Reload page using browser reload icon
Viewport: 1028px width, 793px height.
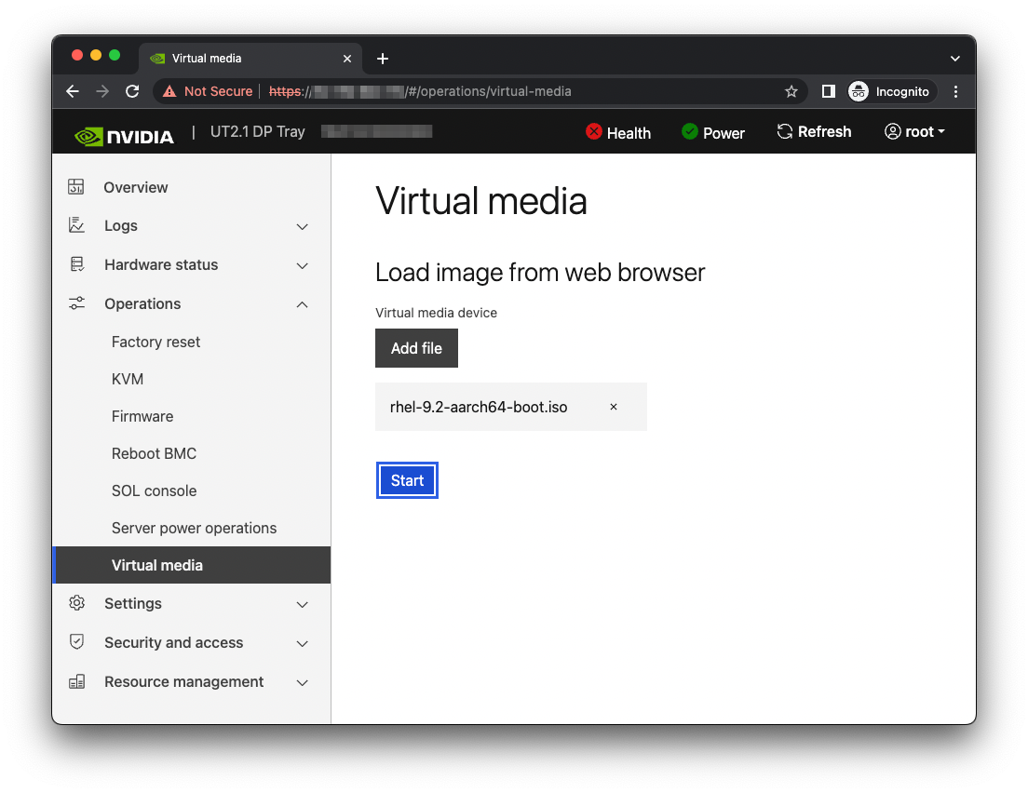[132, 91]
